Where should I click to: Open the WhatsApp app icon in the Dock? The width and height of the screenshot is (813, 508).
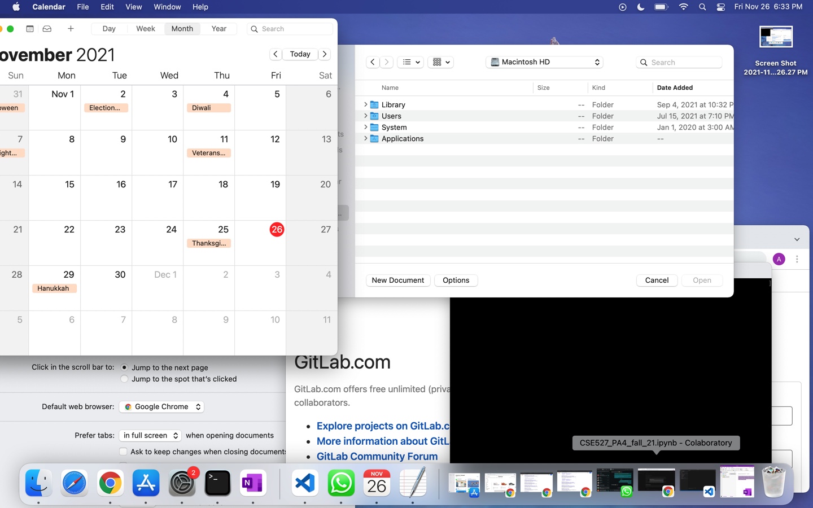tap(341, 484)
